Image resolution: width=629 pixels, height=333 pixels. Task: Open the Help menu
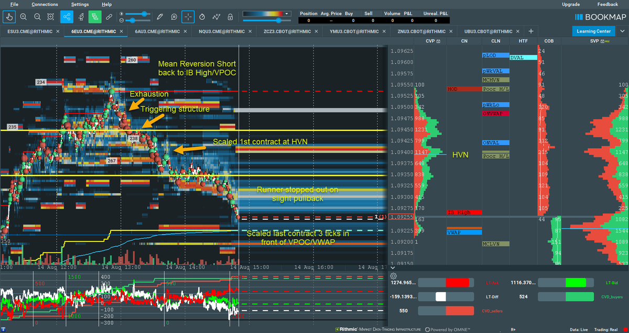click(x=106, y=4)
